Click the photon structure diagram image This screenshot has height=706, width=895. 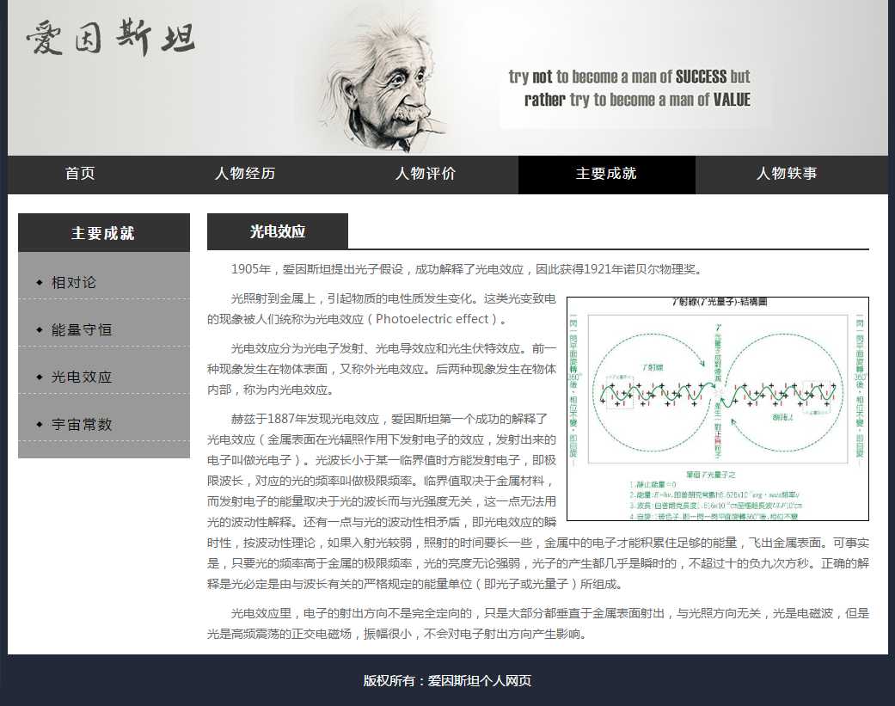pyautogui.click(x=717, y=408)
